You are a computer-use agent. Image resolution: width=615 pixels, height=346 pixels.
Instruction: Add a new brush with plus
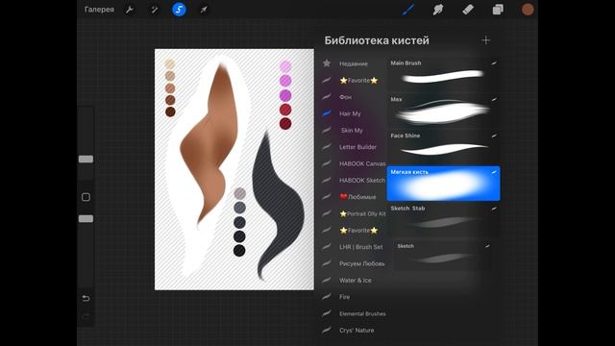486,40
